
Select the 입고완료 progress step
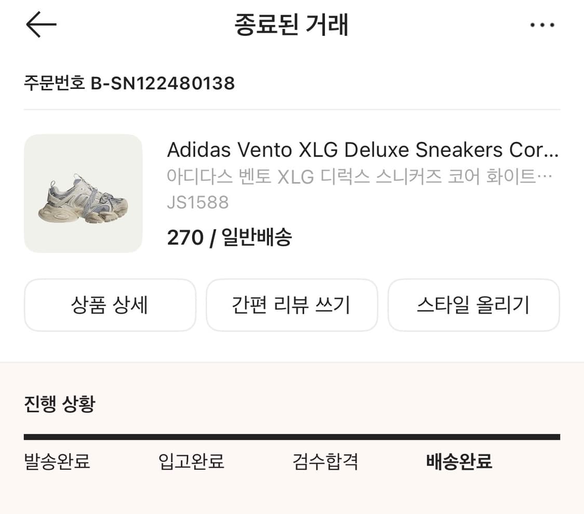[191, 461]
